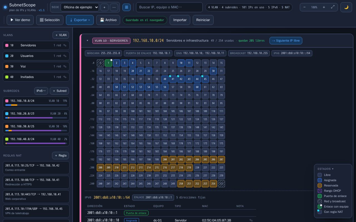
Task: Toggle the sidebar list view icon
Action: (127, 7)
